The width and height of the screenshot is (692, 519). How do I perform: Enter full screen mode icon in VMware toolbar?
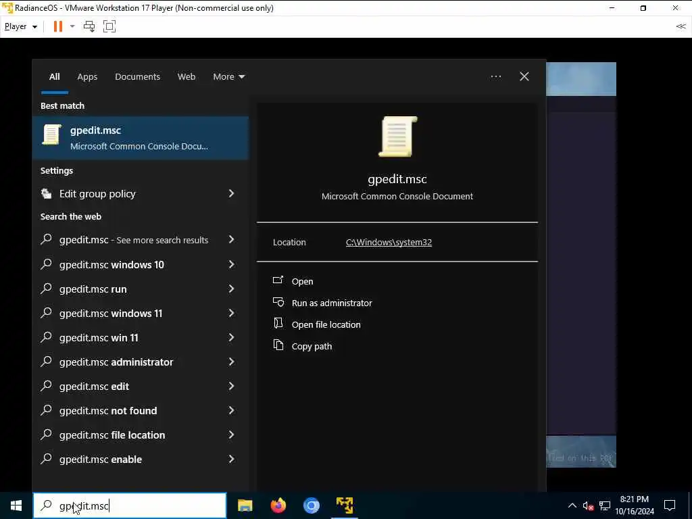(x=109, y=26)
